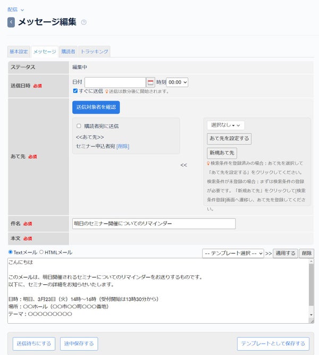Viewport: 319px width, 355px height.
Task: Click テンプレートとして保存する button
Action: click(x=273, y=344)
